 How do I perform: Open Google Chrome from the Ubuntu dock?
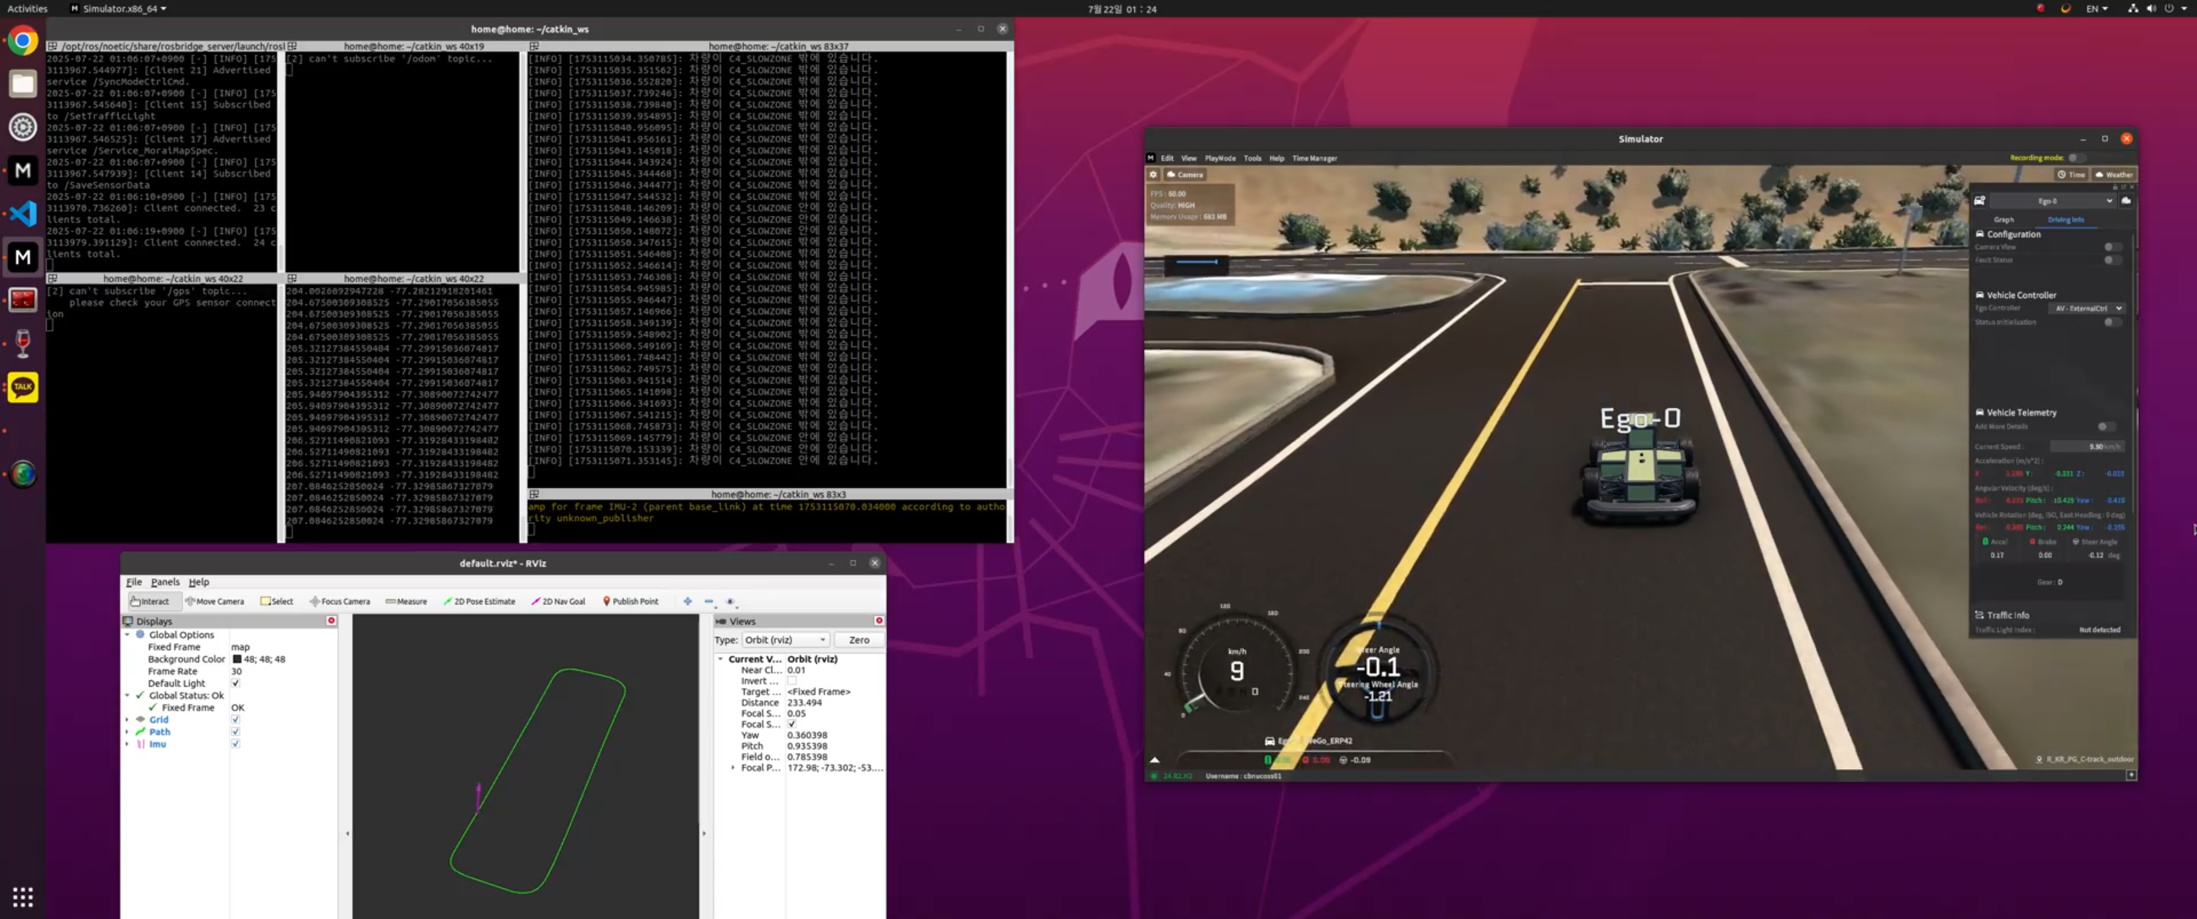(23, 40)
